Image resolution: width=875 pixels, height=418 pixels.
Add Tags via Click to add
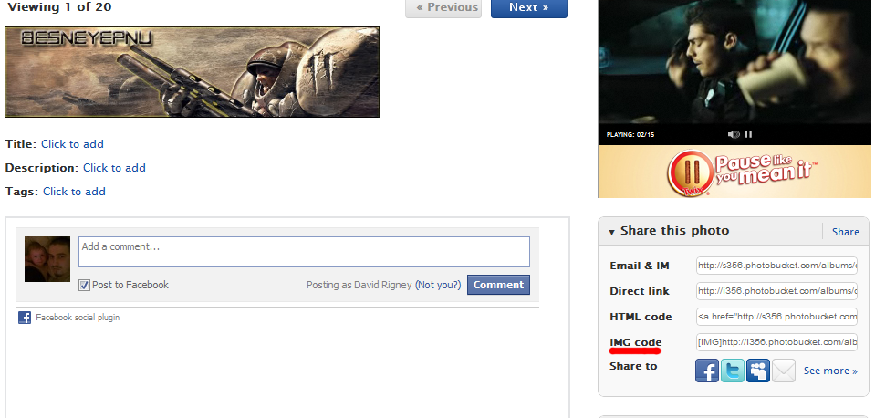[x=74, y=192]
